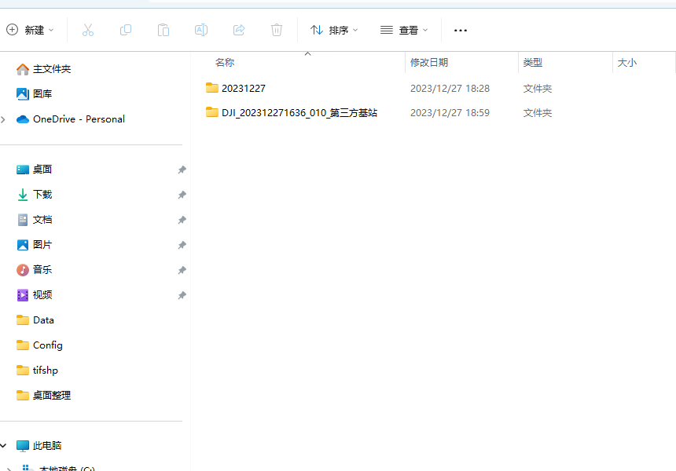This screenshot has width=676, height=471.
Task: Click the Delete trash can icon
Action: point(277,30)
